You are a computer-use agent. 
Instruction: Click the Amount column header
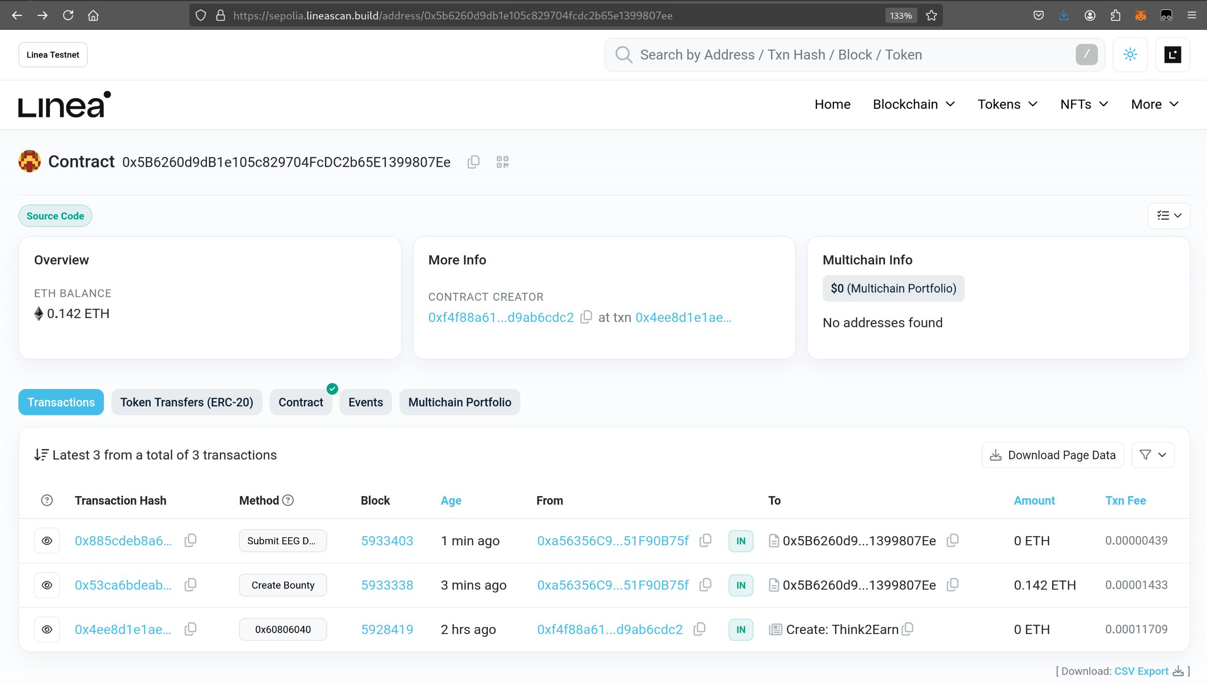point(1034,500)
